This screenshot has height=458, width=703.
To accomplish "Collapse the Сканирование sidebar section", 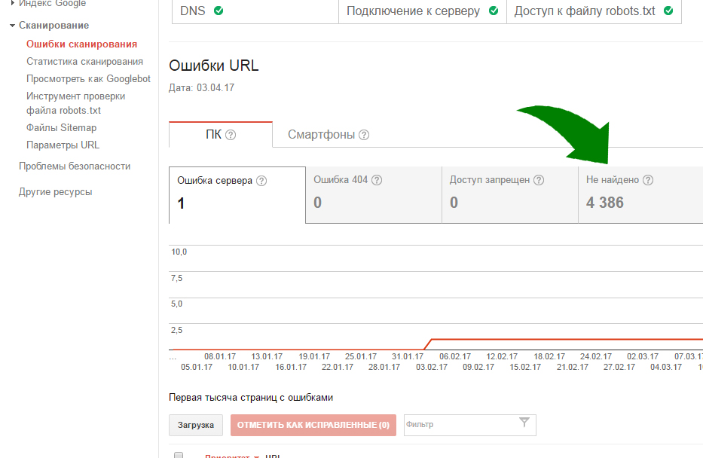I will click(13, 26).
